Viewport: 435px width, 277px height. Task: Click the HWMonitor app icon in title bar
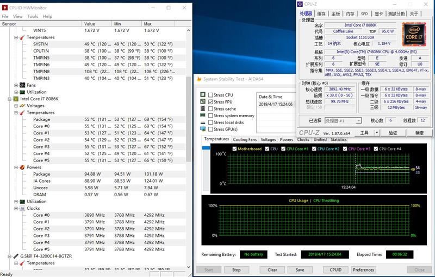click(5, 8)
